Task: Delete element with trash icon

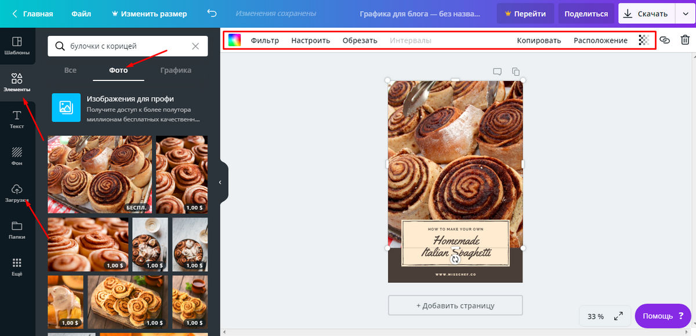Action: click(x=685, y=40)
